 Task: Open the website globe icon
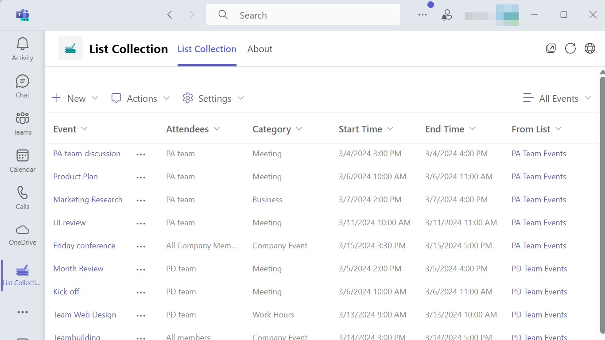(590, 48)
